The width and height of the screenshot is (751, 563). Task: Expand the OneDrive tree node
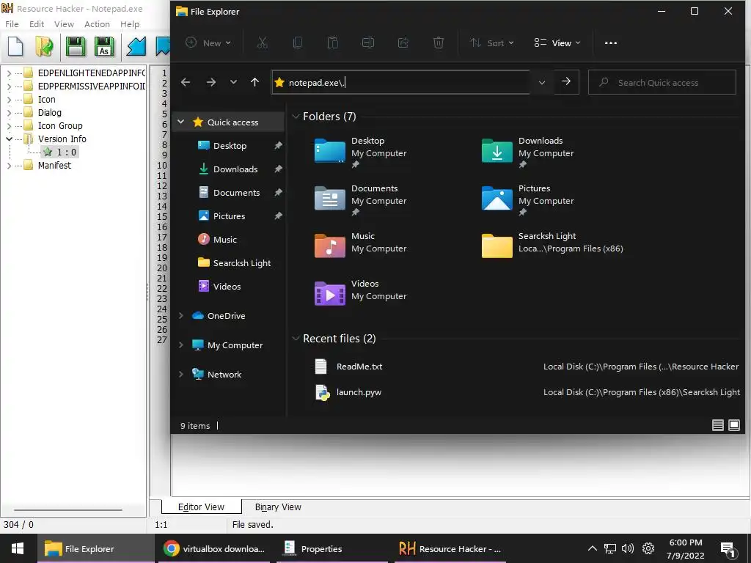(x=181, y=315)
